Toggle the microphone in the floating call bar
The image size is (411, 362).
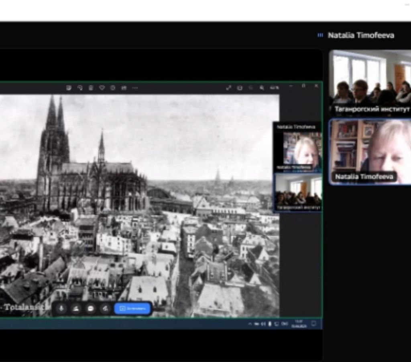(x=61, y=308)
